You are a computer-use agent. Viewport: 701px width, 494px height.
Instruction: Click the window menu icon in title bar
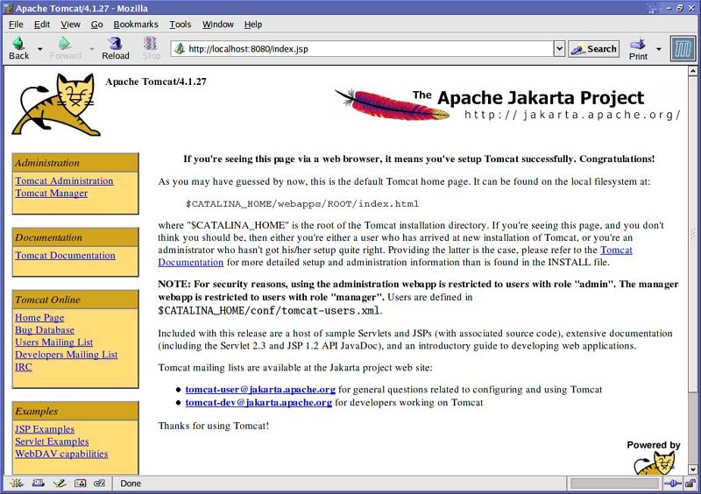point(8,8)
